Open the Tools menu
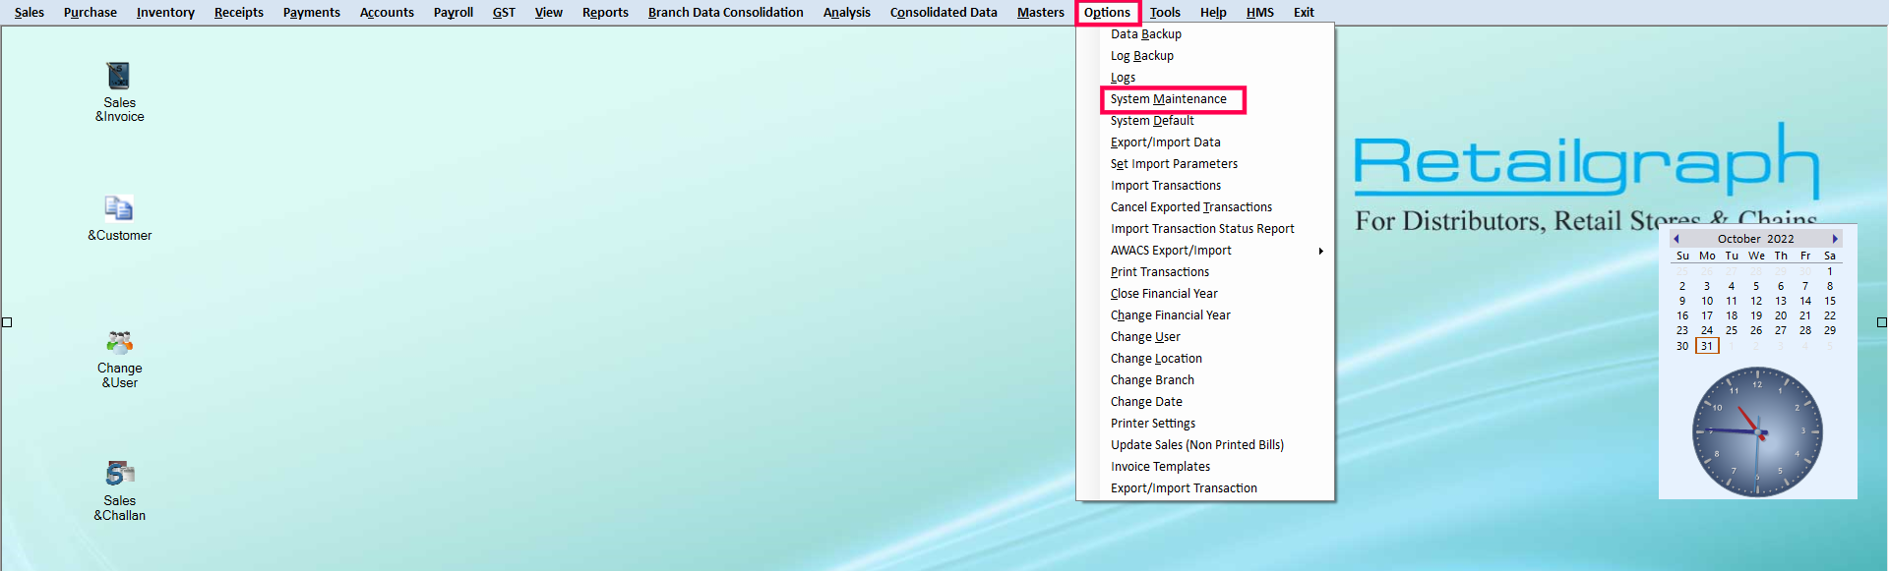This screenshot has height=571, width=1889. (1165, 13)
